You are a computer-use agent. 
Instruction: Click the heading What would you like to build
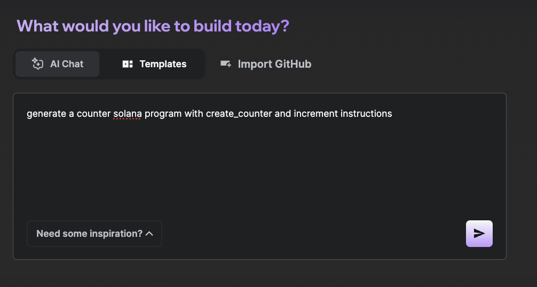pyautogui.click(x=153, y=26)
